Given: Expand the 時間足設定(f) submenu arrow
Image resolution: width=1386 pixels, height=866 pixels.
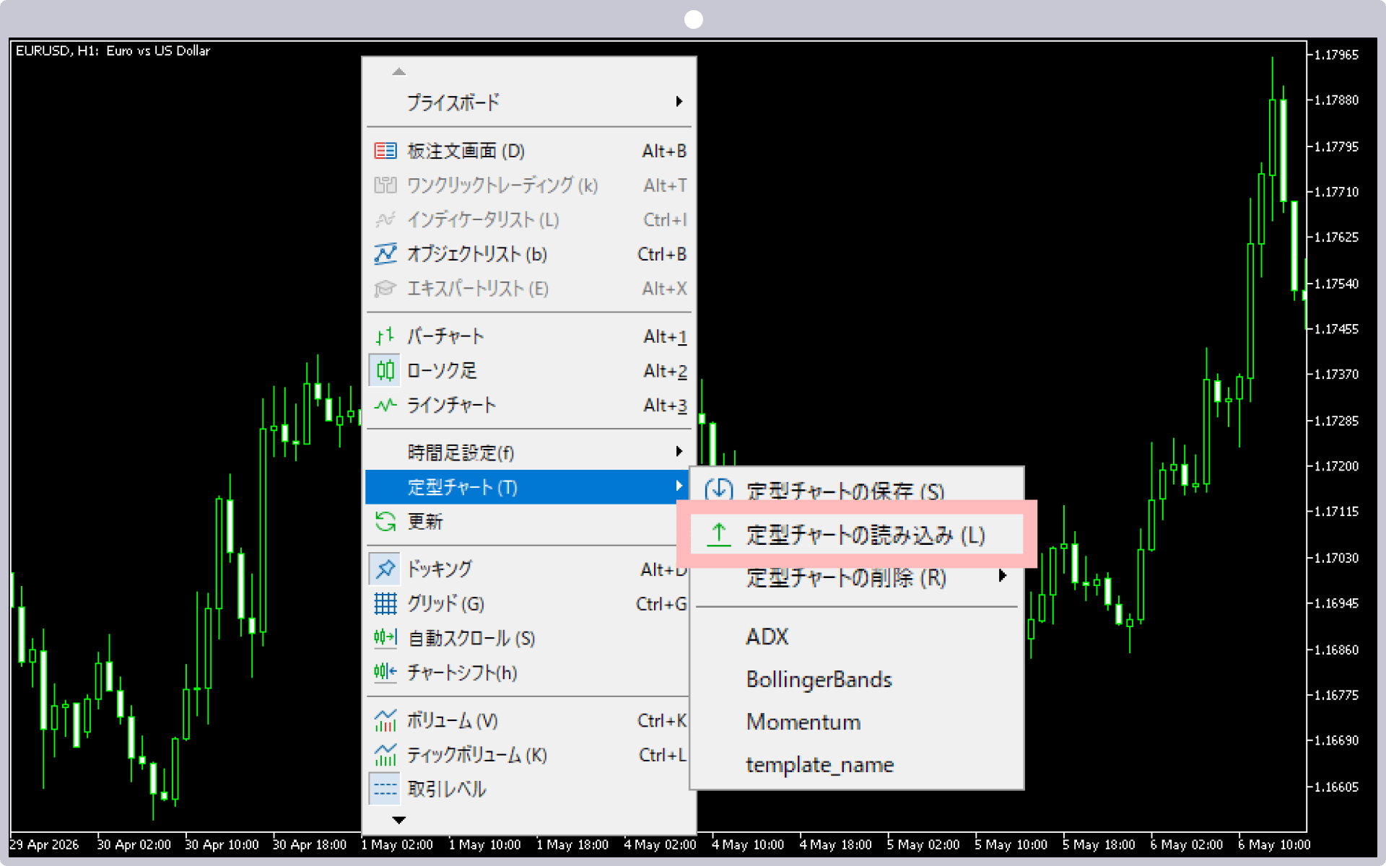Looking at the screenshot, I should click(679, 452).
